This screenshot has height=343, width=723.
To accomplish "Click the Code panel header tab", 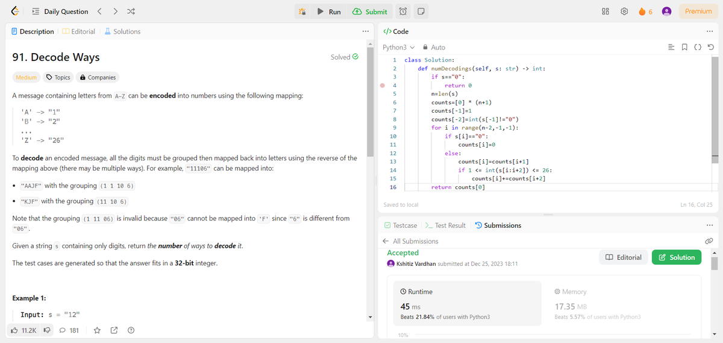I will click(x=396, y=31).
